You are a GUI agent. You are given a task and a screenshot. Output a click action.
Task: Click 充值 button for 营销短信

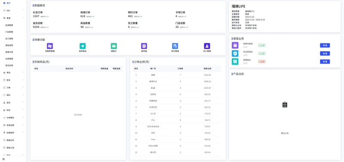point(325,61)
